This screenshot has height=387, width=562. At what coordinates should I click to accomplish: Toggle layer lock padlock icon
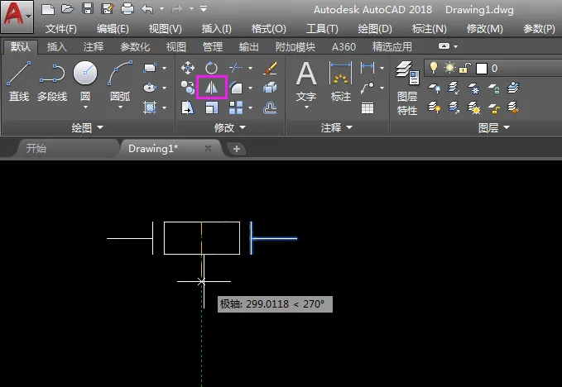click(466, 67)
